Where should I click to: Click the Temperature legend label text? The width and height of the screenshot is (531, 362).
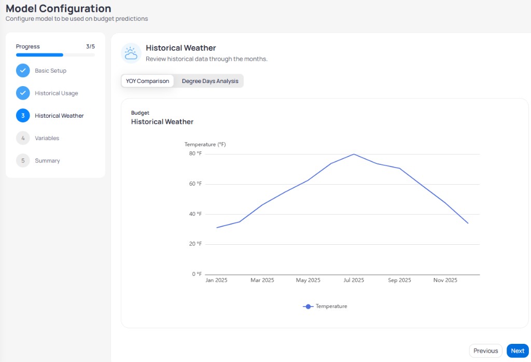331,306
